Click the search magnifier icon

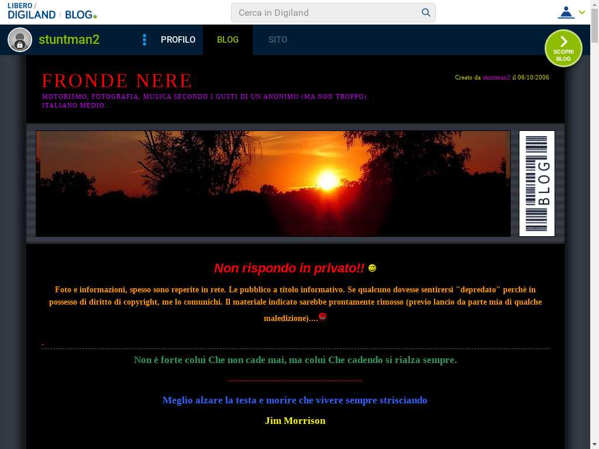pyautogui.click(x=426, y=12)
